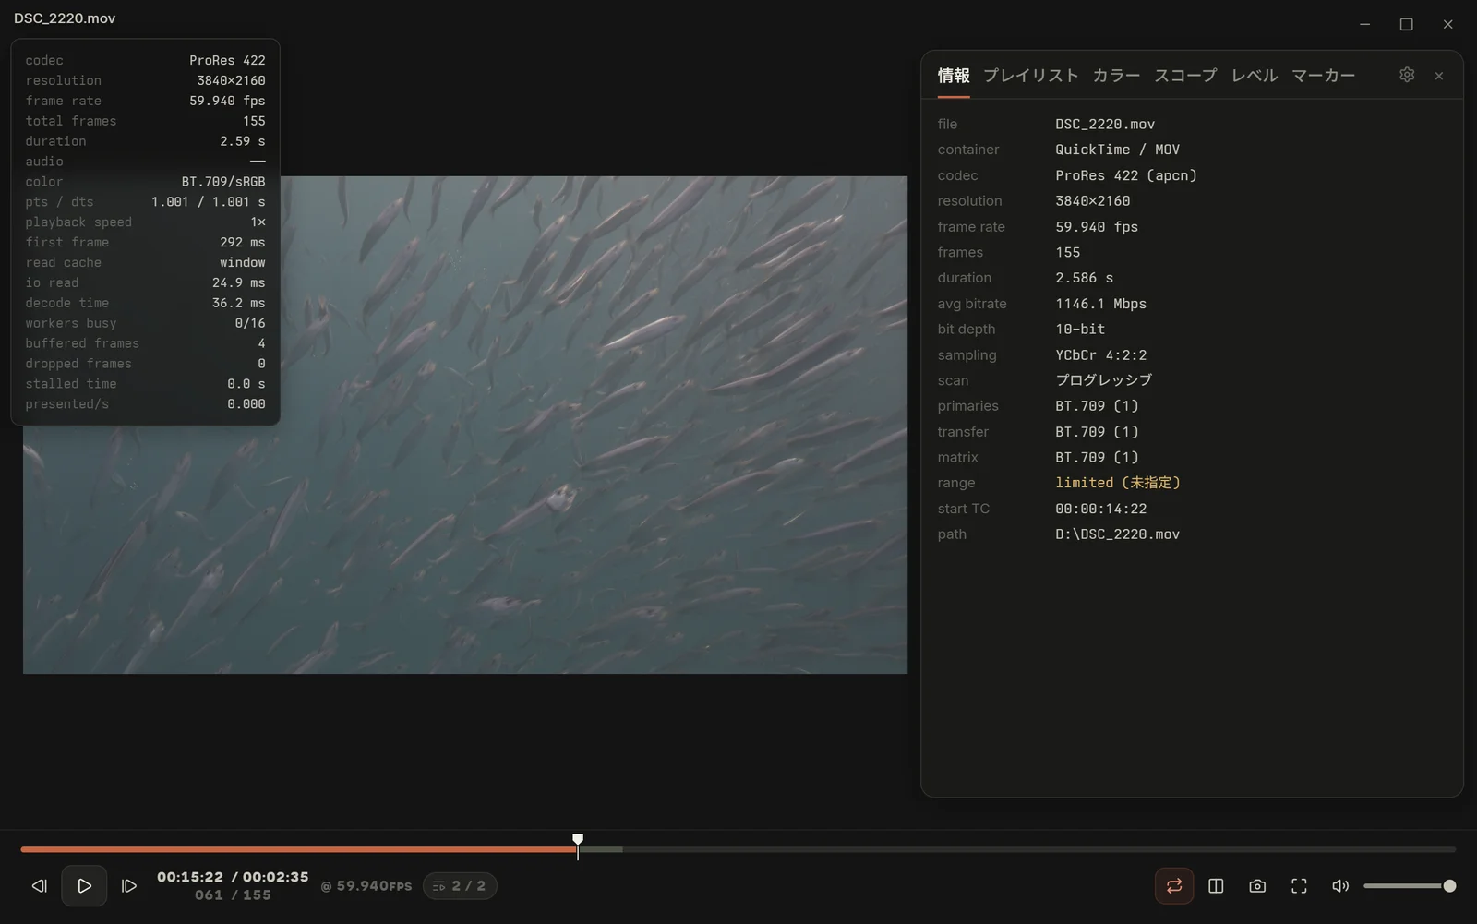Viewport: 1477px width, 924px height.
Task: Click the 00:15:22 timecode display
Action: point(190,877)
